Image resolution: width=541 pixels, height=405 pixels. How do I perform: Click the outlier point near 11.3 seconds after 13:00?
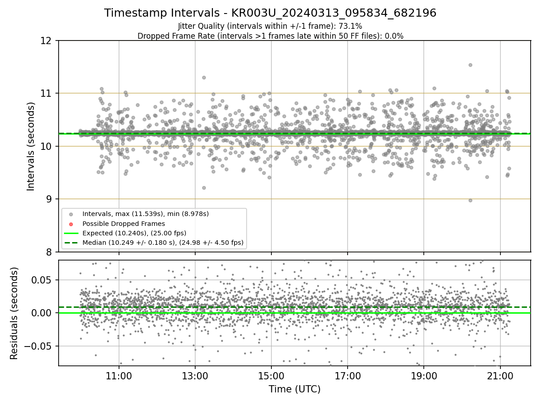(x=204, y=77)
